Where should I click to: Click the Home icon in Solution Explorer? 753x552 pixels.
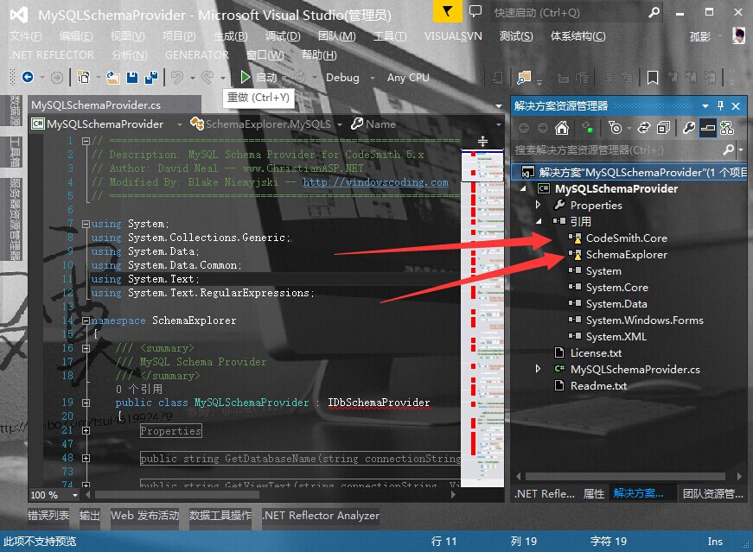(x=561, y=128)
